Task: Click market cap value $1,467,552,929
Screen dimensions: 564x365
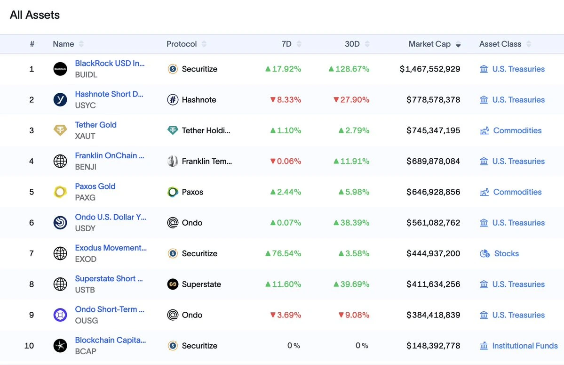Action: pos(430,69)
